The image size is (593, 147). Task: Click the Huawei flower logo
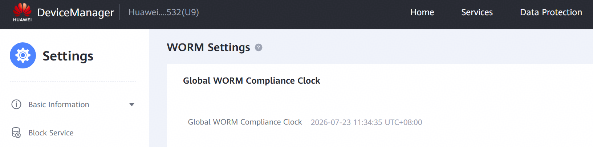pyautogui.click(x=22, y=9)
